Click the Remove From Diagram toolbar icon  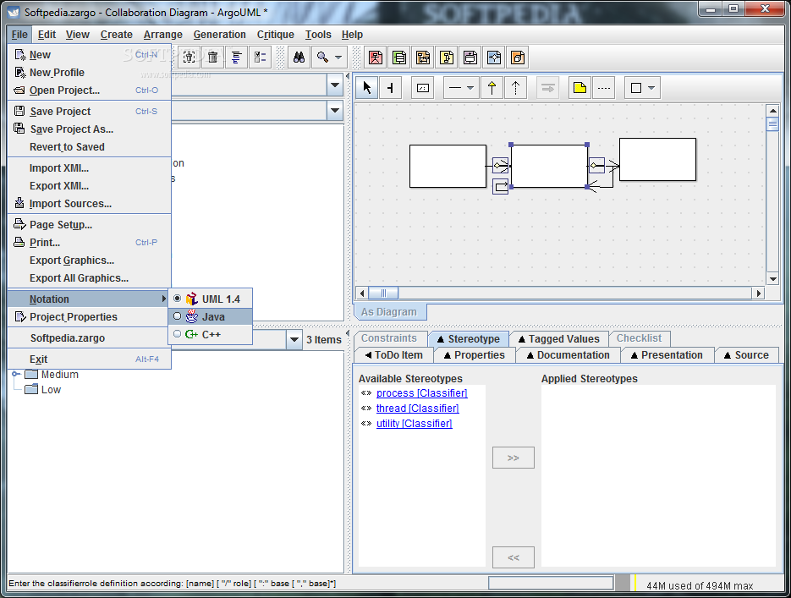pos(189,58)
